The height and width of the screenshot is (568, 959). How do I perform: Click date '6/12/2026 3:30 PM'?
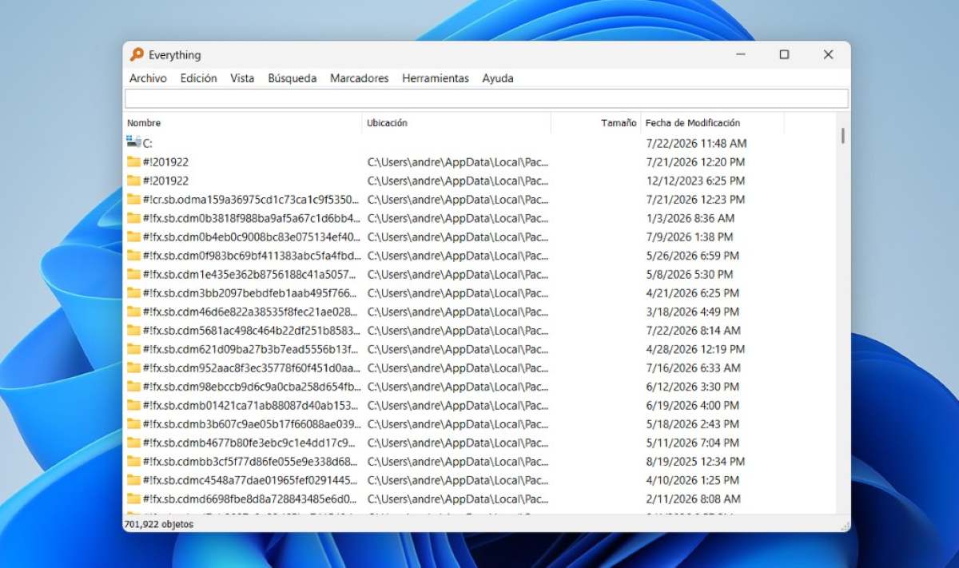coord(692,387)
